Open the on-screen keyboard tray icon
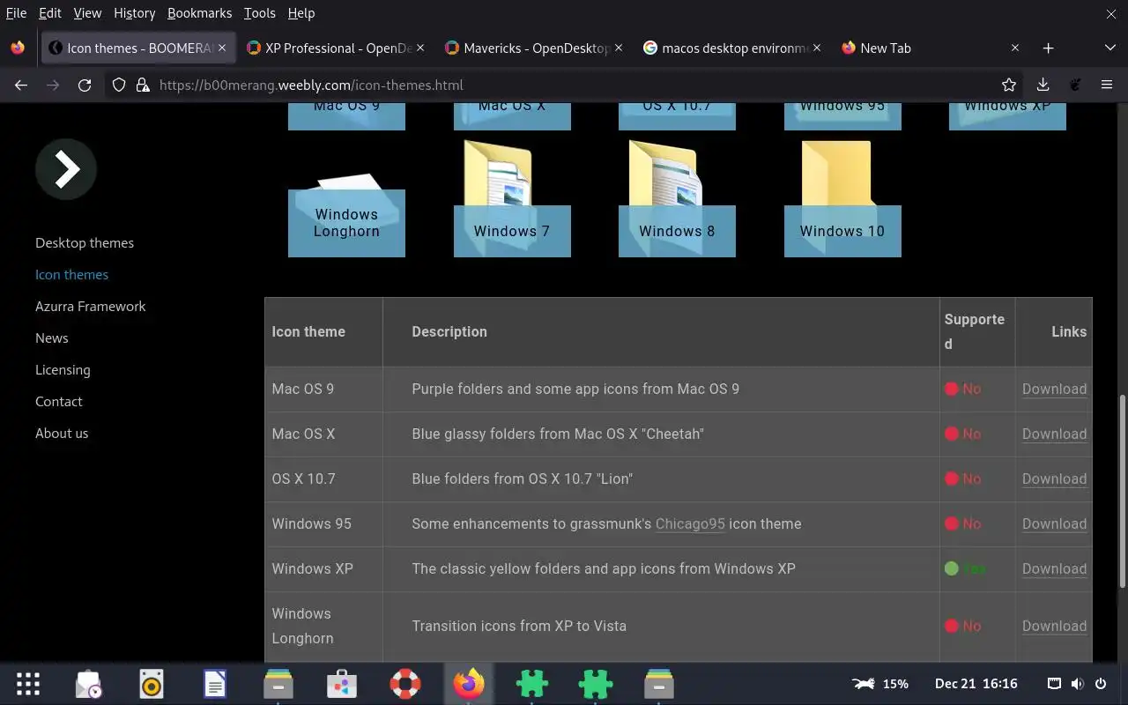Screen dimensions: 1128x705 point(1054,684)
